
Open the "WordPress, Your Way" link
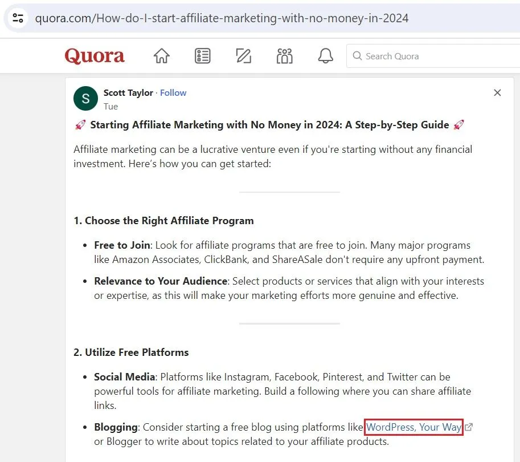[413, 427]
